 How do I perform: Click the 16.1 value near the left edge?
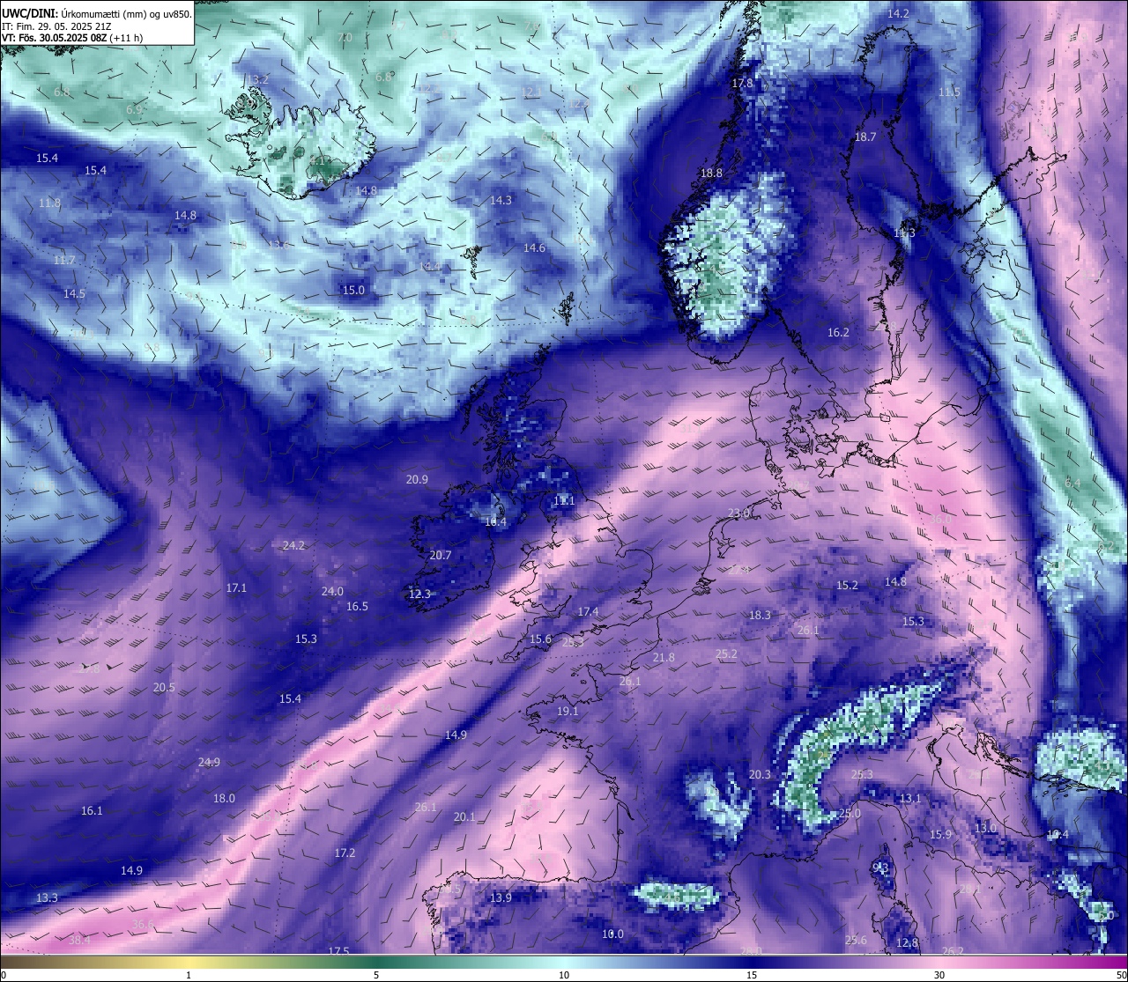pyautogui.click(x=92, y=811)
